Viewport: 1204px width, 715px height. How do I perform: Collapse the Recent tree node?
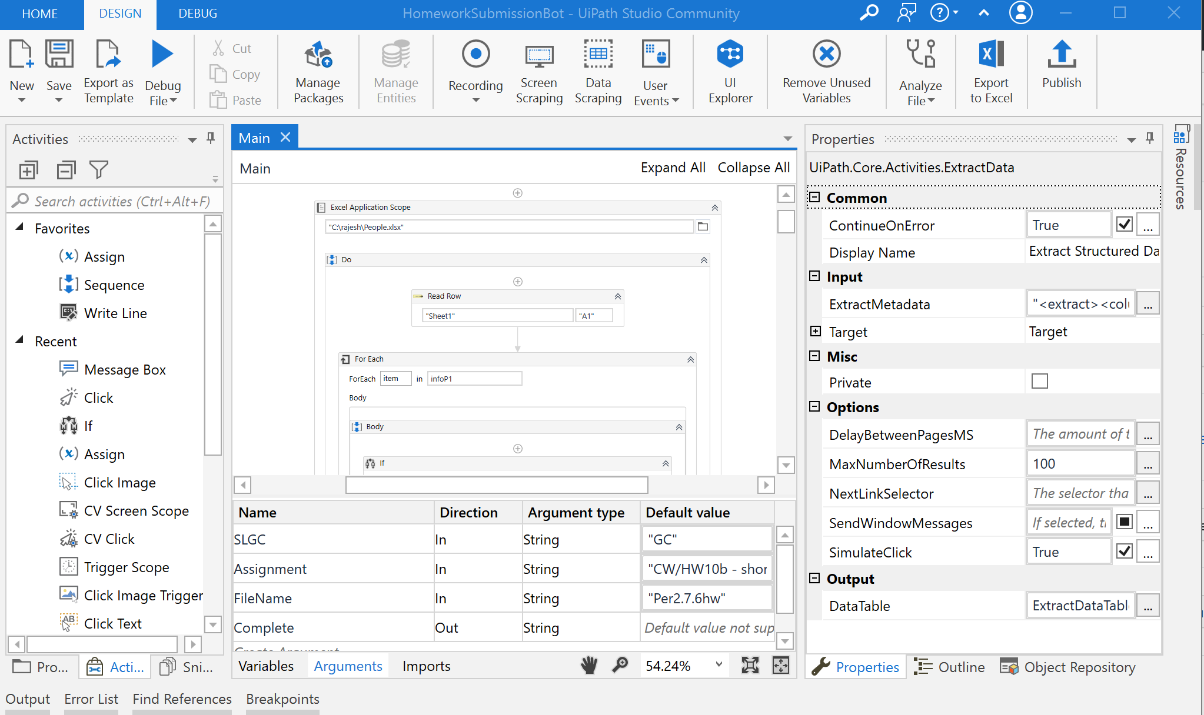coord(19,340)
